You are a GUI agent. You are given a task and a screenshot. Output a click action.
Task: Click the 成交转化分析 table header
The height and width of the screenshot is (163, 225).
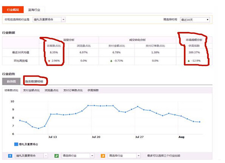[x=137, y=40]
